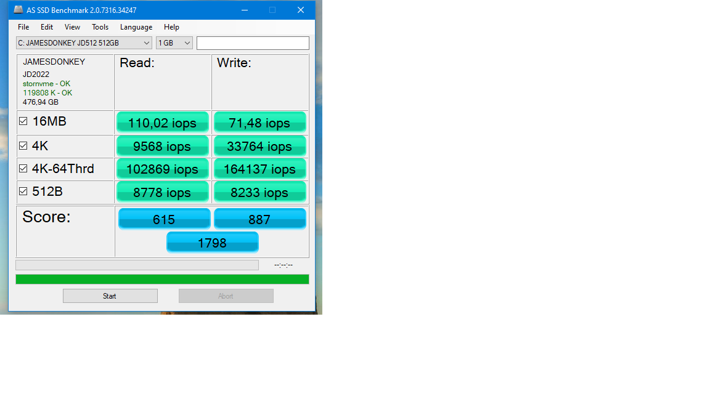Click the JD2022 firmware text
This screenshot has width=710, height=399.
(x=36, y=74)
